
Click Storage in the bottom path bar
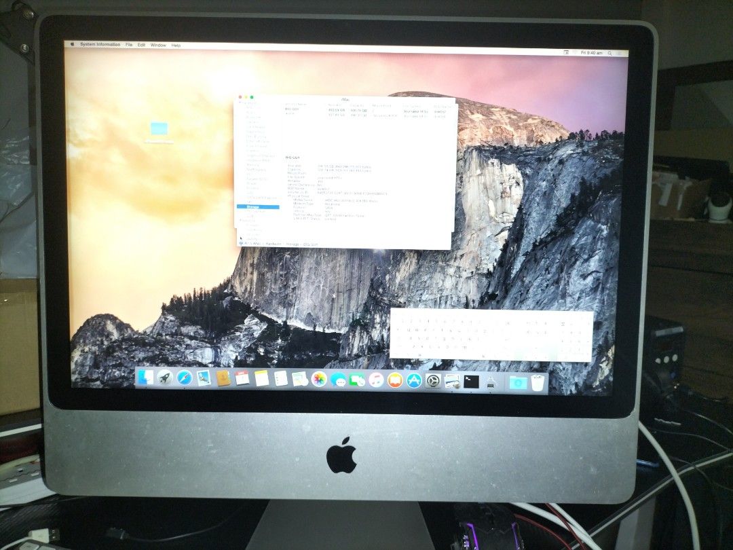point(292,244)
